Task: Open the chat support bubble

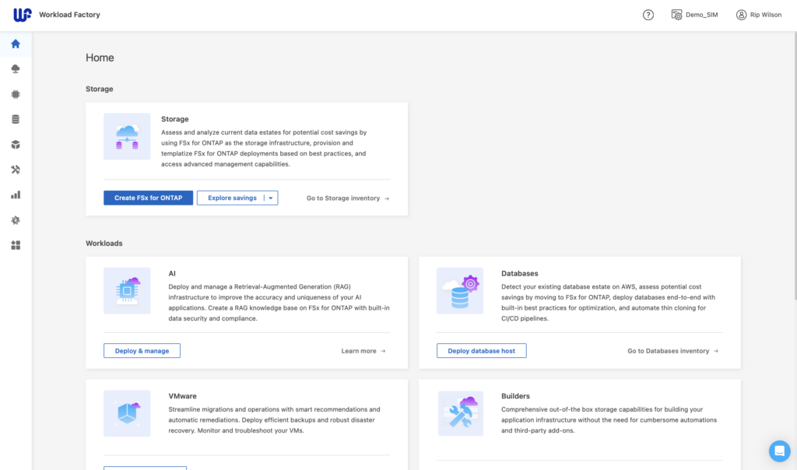Action: click(x=779, y=451)
